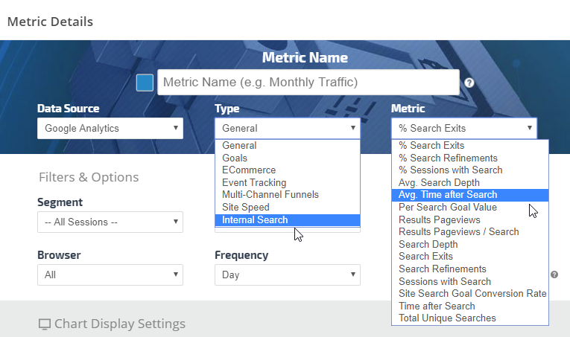
Task: Choose Multi-Channel Funnels option
Action: (287, 195)
